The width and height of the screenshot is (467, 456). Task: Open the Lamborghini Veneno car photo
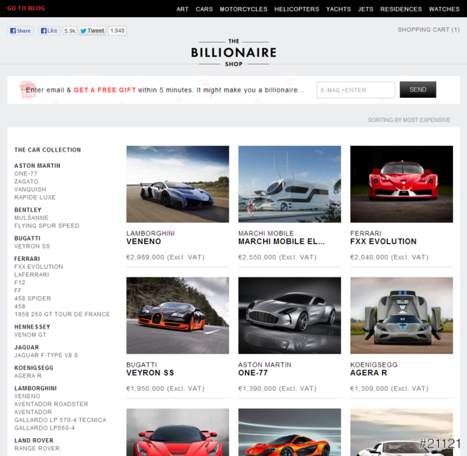[x=177, y=184]
